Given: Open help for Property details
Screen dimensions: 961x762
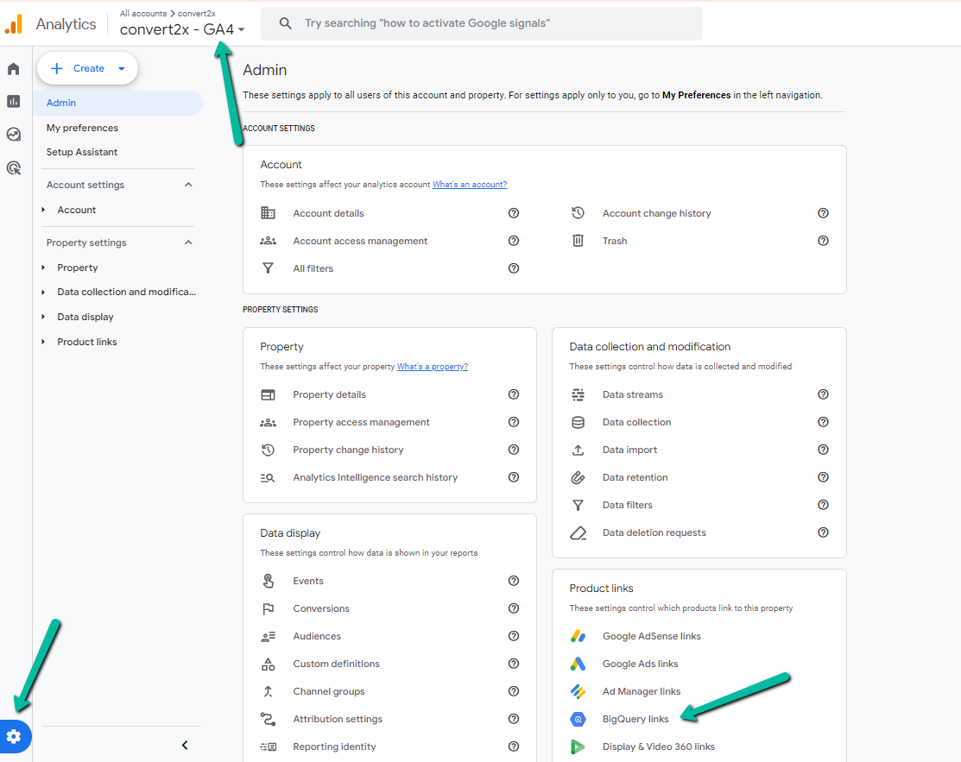Looking at the screenshot, I should click(514, 394).
